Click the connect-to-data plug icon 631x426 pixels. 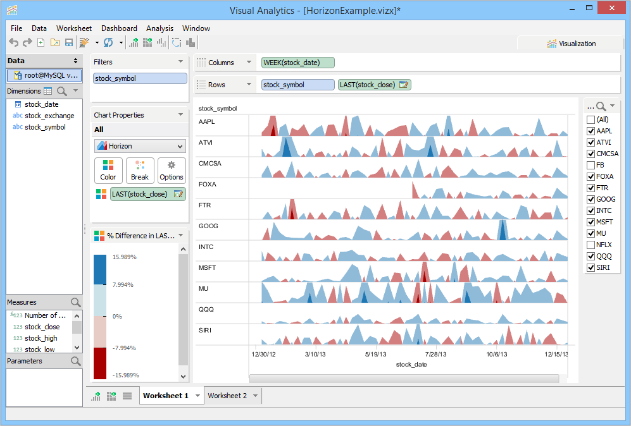84,42
